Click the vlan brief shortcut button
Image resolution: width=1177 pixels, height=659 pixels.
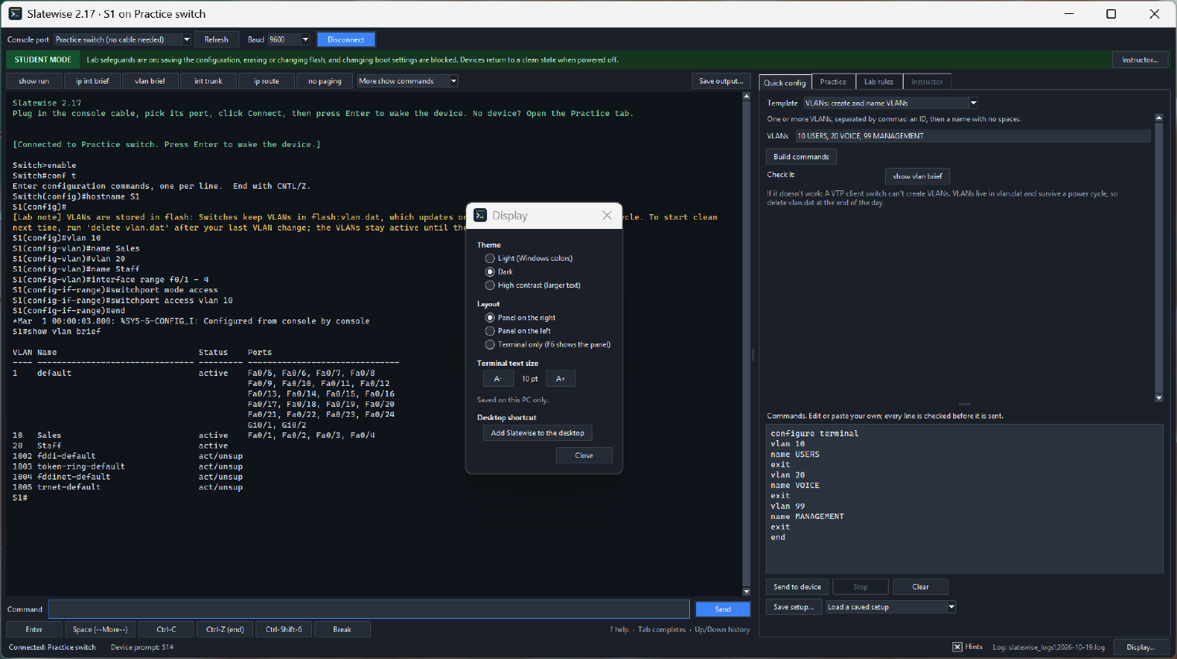(x=150, y=81)
